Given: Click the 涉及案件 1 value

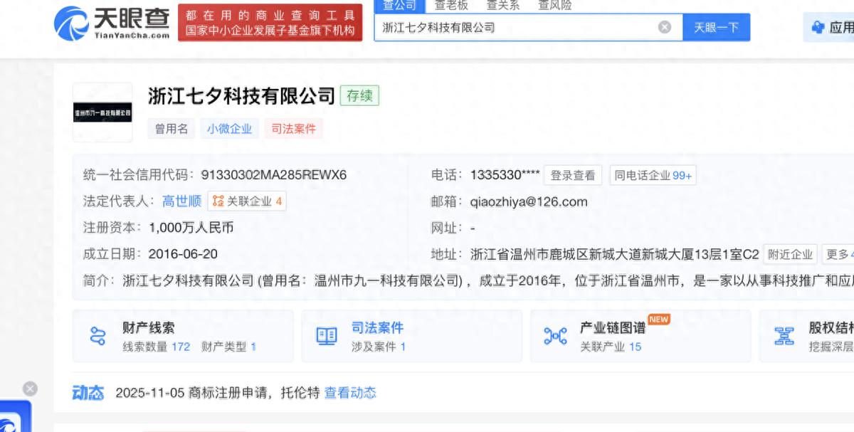Looking at the screenshot, I should point(403,347).
